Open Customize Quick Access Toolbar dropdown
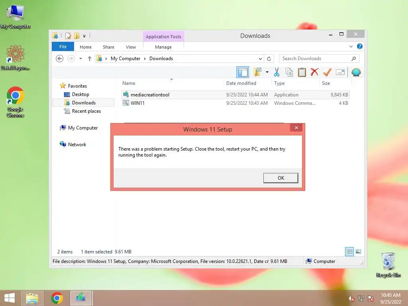 (x=84, y=36)
